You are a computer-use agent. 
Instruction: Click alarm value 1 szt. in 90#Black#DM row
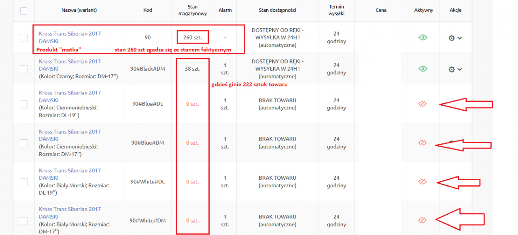tap(225, 69)
